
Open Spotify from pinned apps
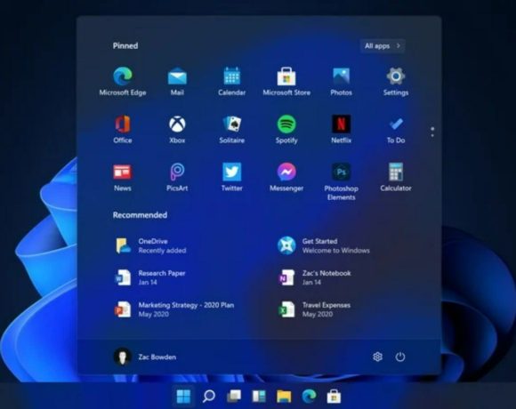286,129
